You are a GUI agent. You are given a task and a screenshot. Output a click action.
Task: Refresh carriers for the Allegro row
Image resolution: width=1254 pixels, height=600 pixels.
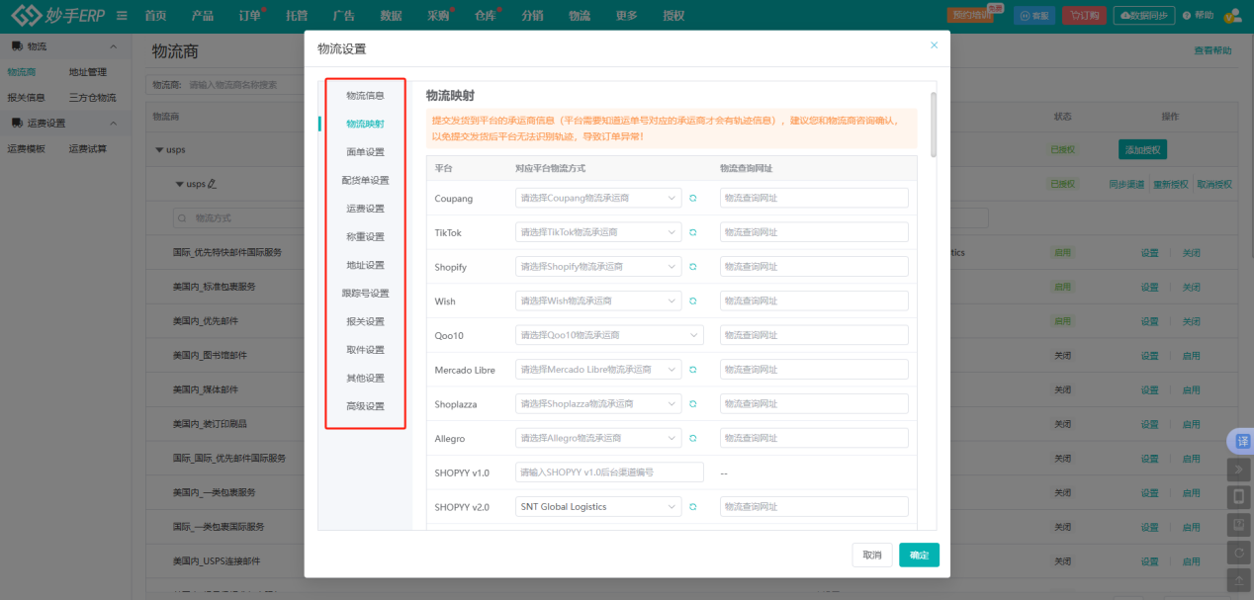692,438
